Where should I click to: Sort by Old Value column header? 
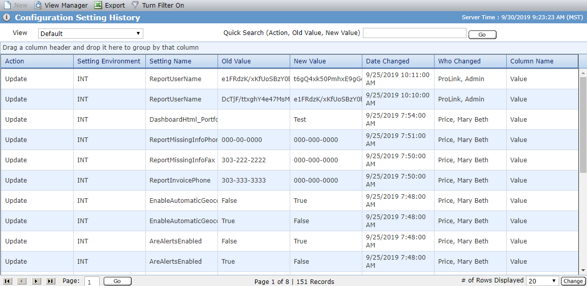click(x=254, y=61)
